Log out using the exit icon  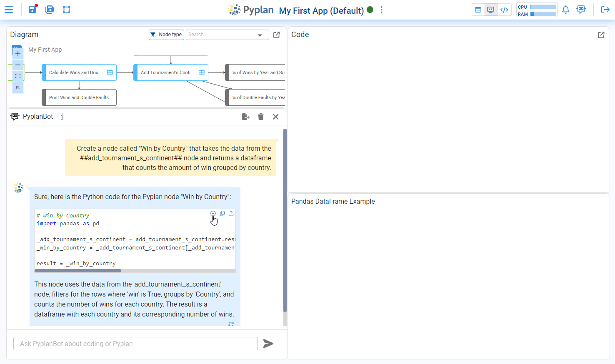click(x=605, y=10)
